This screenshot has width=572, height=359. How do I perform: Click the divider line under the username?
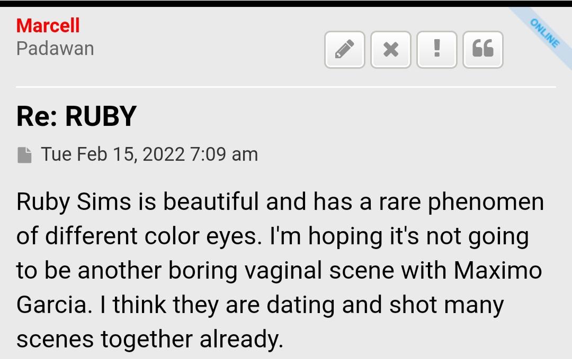coord(286,87)
